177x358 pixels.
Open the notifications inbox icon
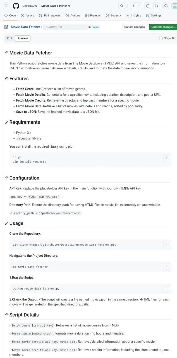(x=166, y=6)
